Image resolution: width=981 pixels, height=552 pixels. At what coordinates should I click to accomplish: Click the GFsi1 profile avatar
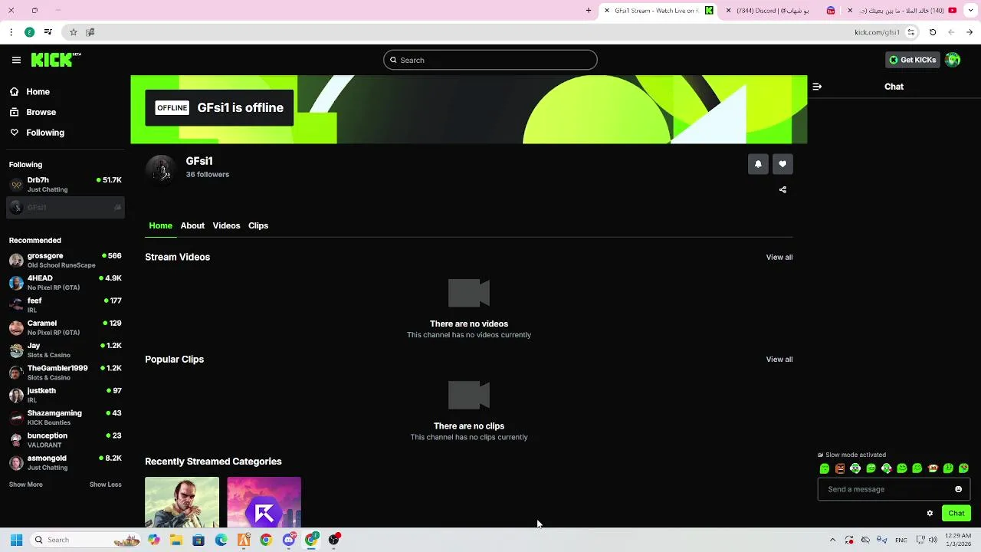tap(161, 170)
